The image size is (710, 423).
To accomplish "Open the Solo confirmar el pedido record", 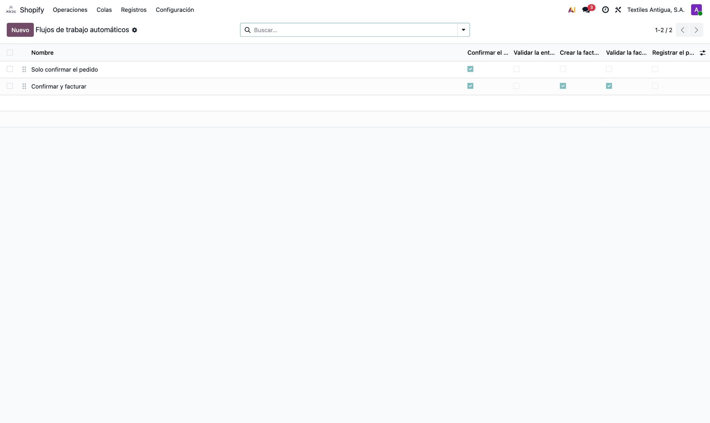I will 64,70.
